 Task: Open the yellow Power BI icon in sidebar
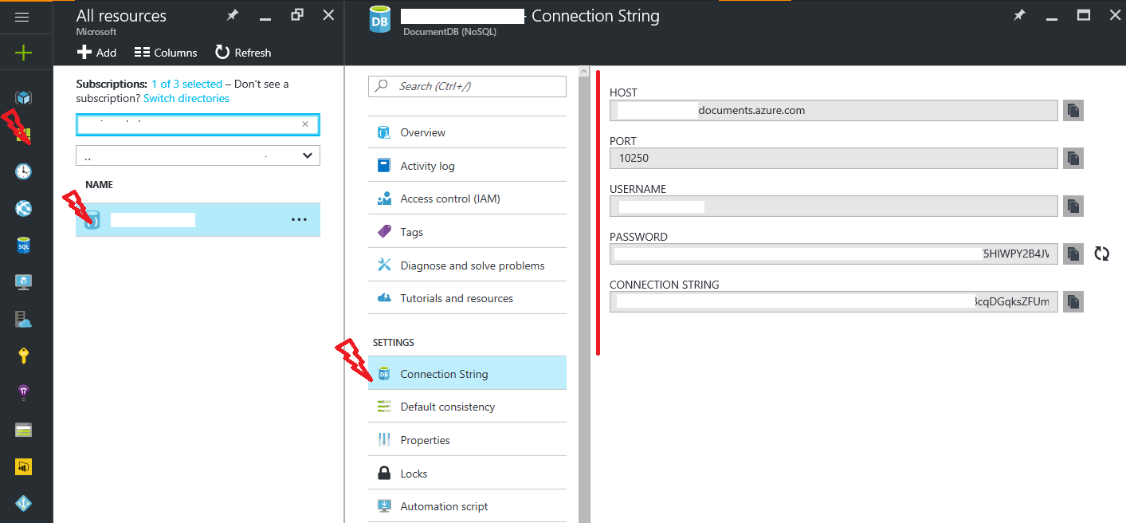(x=23, y=467)
